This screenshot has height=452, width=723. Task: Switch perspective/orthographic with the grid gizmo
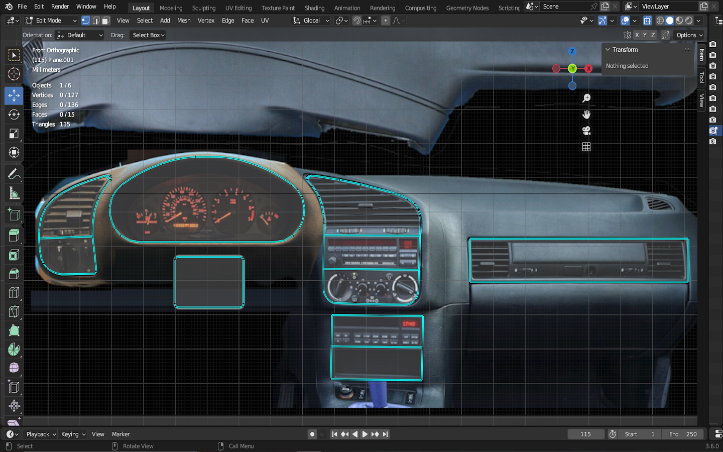tap(586, 147)
